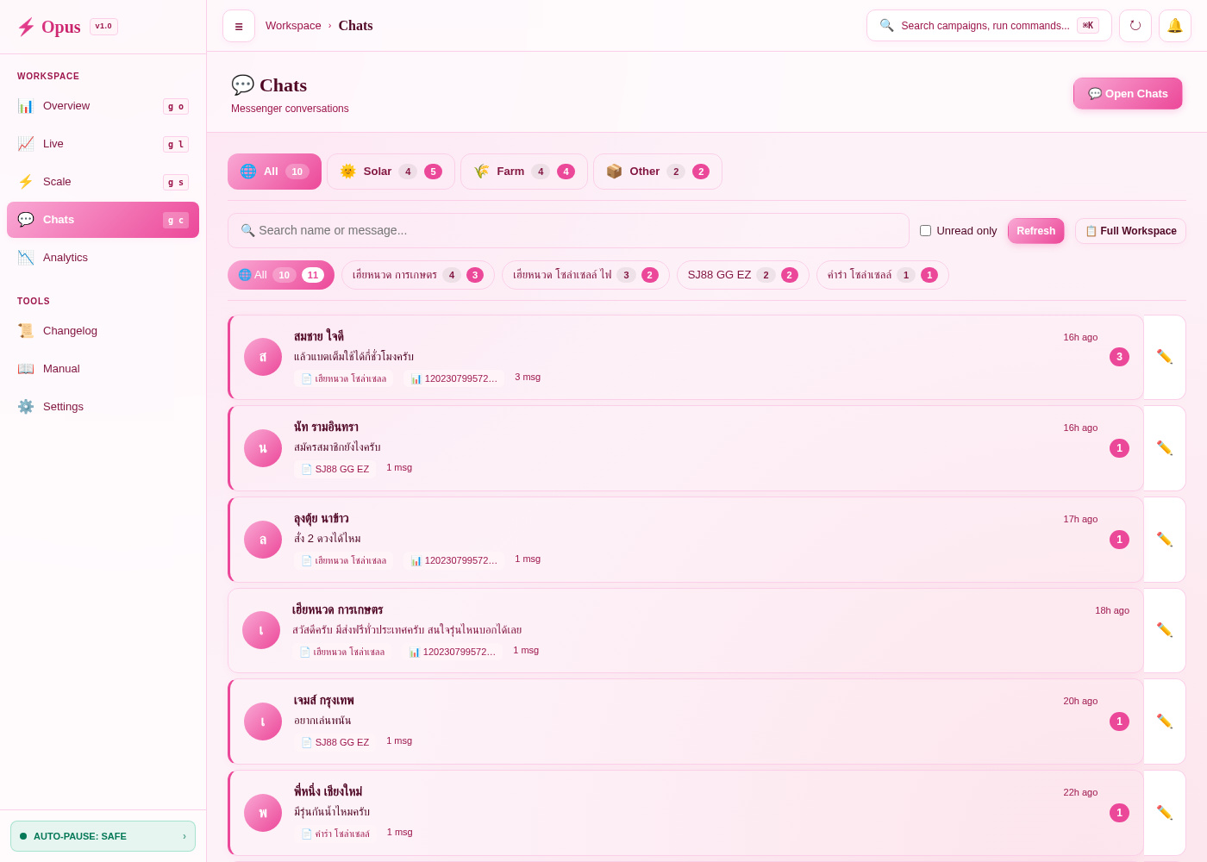
Task: Focus the Search name or message field
Action: [568, 231]
